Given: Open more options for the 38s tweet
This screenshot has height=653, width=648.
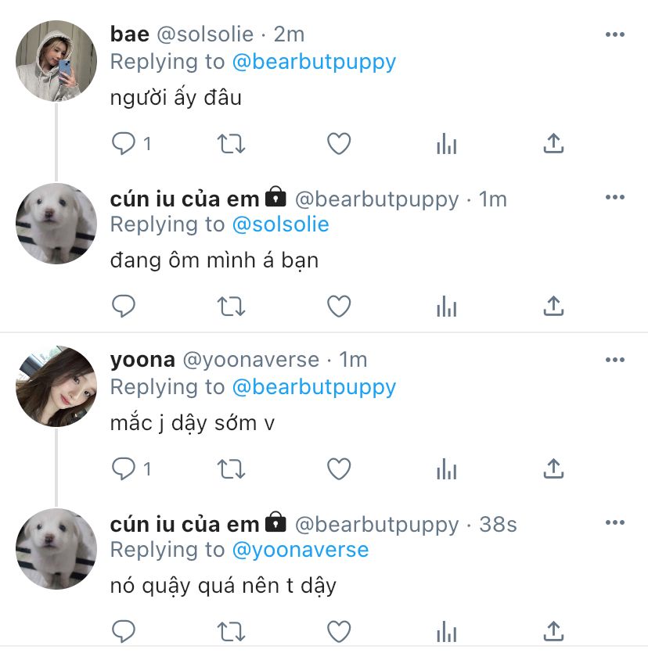Looking at the screenshot, I should [615, 522].
